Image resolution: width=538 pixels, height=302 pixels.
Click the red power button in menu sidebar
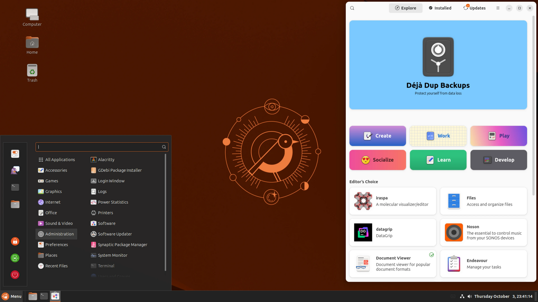click(15, 275)
